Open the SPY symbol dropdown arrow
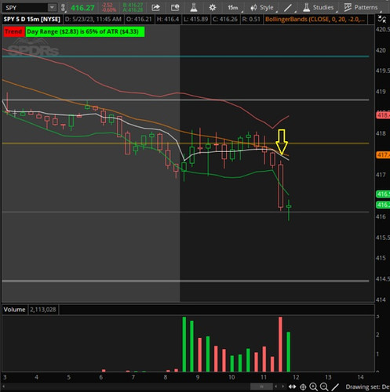This screenshot has width=390, height=392. [52, 8]
